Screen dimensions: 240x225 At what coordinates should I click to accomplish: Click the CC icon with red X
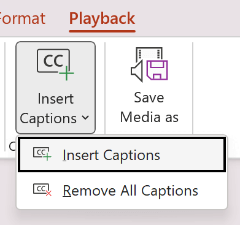42,190
